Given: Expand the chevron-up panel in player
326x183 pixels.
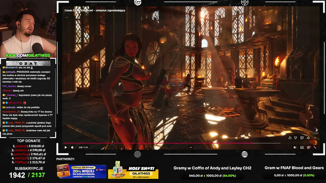Looking at the screenshot, I should point(191,147).
